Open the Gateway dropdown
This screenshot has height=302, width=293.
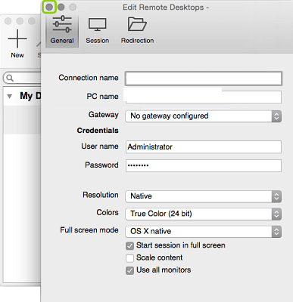(204, 116)
